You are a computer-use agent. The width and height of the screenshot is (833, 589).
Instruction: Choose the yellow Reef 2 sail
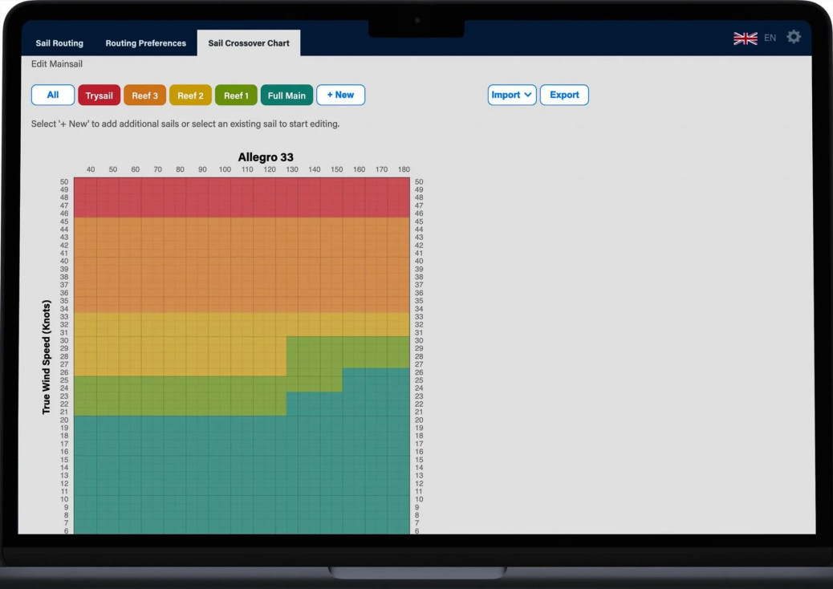[x=190, y=95]
